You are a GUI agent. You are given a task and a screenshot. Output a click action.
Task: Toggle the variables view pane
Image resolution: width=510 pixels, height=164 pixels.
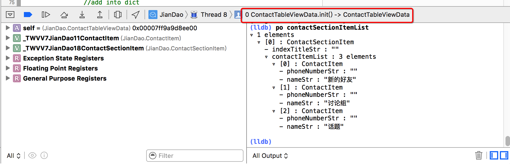coord(494,155)
